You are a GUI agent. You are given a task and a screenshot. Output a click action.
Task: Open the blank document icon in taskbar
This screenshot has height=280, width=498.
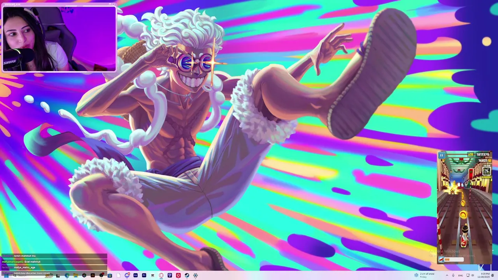(x=119, y=275)
